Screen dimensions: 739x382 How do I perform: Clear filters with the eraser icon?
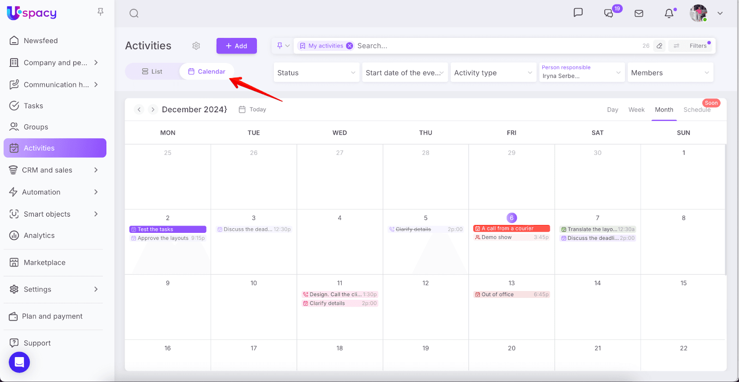click(x=660, y=46)
